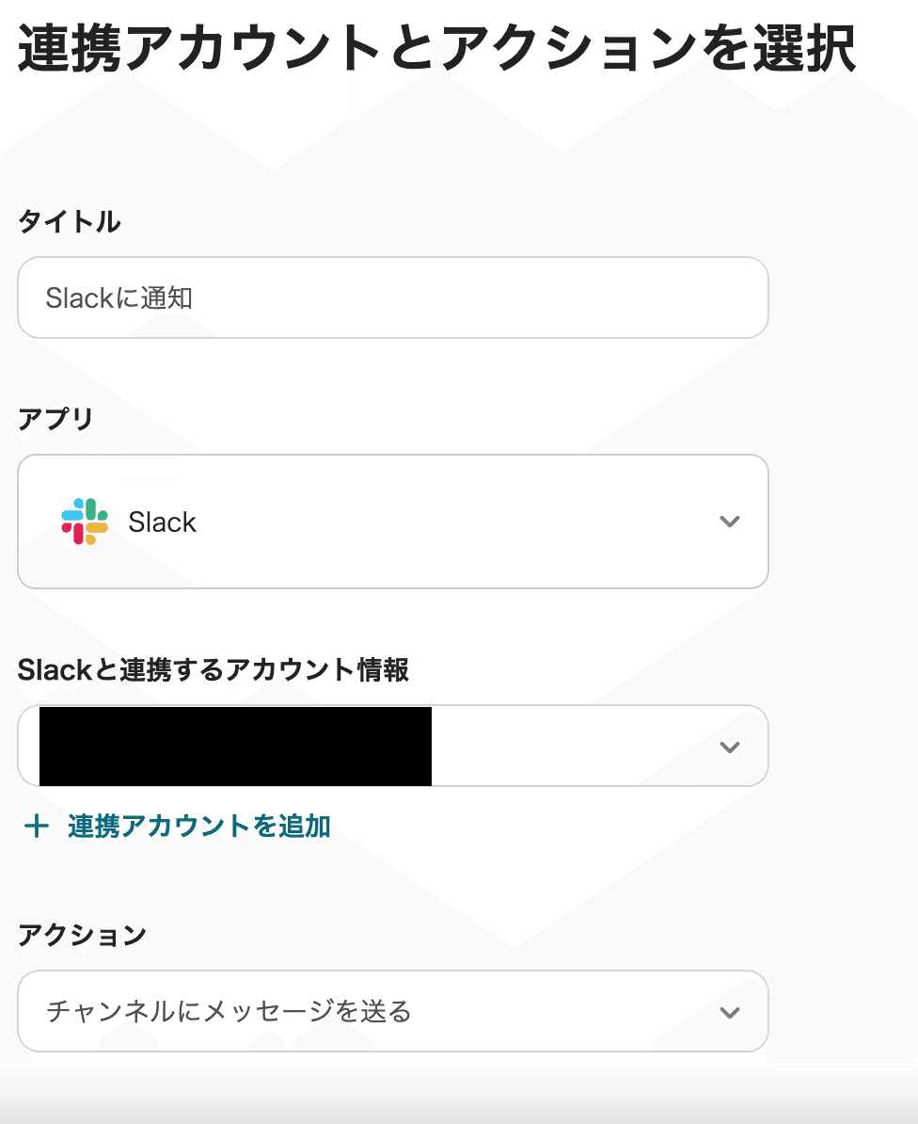
Task: Click the アプリ field label
Action: (55, 419)
